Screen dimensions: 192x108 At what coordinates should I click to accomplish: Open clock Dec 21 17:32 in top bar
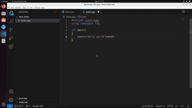tap(99, 1)
